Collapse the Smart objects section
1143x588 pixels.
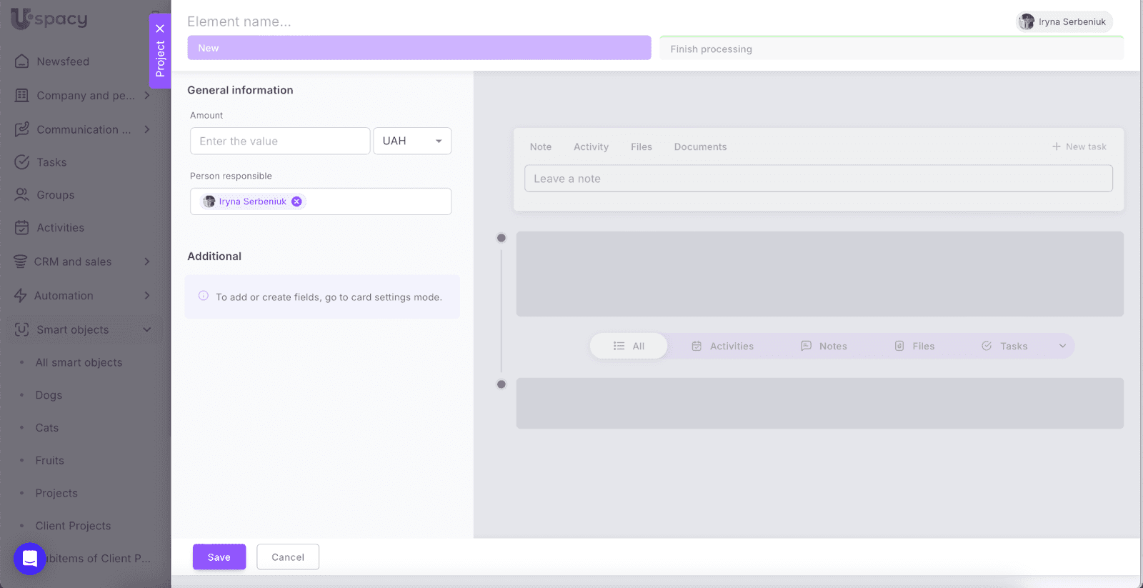(x=147, y=330)
